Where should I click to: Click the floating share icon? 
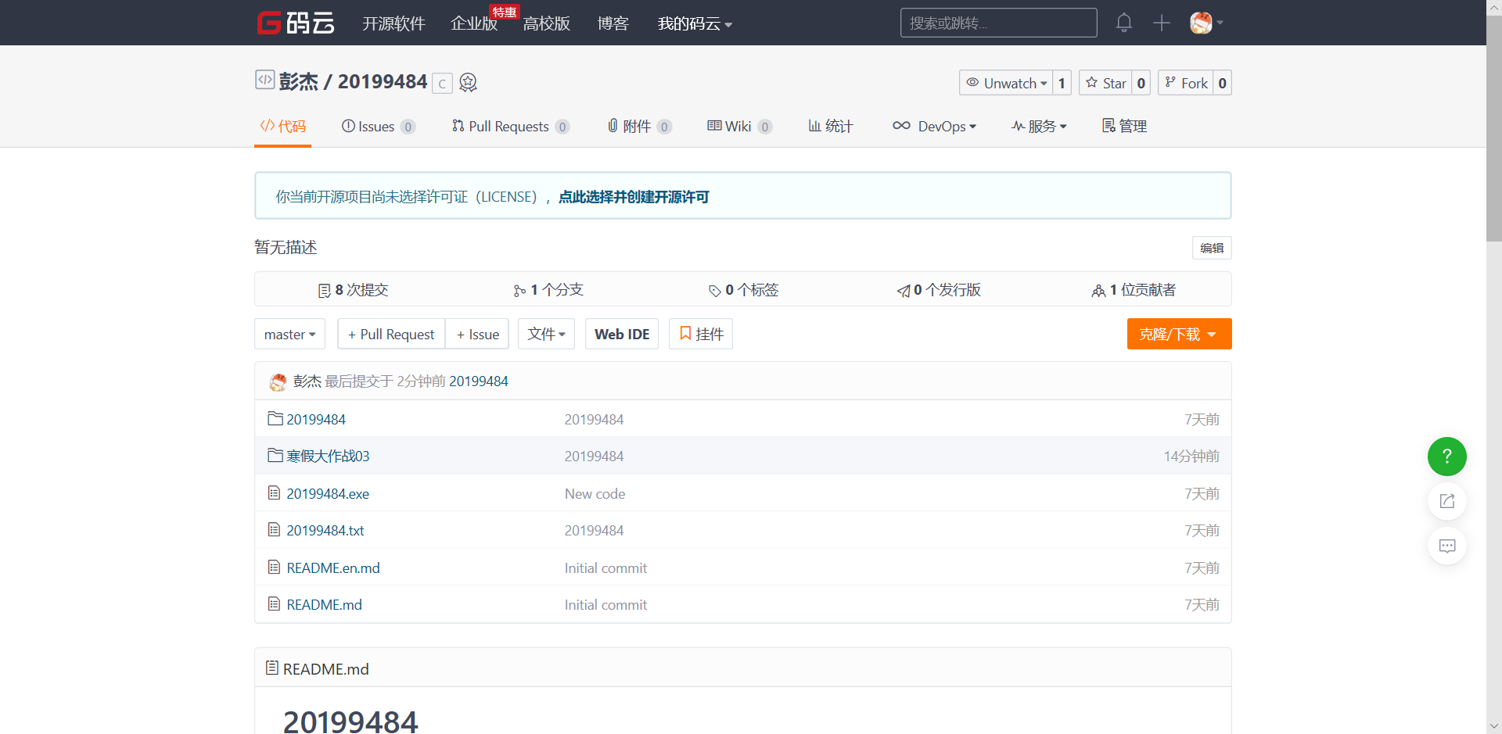coord(1446,501)
